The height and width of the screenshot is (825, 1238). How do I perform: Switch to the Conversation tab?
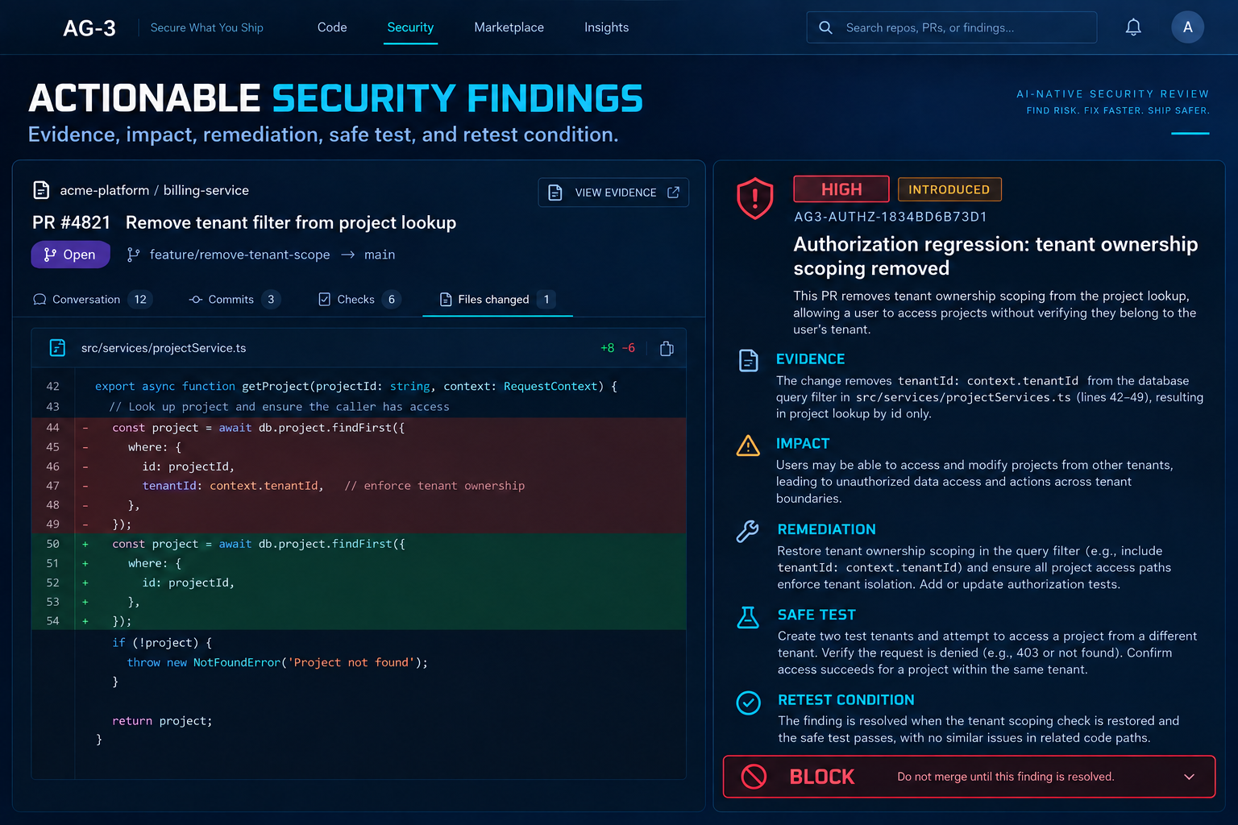click(92, 300)
